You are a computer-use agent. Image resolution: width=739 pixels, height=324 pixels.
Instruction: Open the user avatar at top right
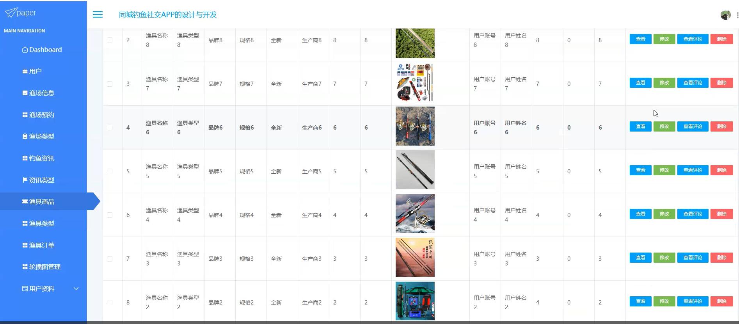(725, 15)
